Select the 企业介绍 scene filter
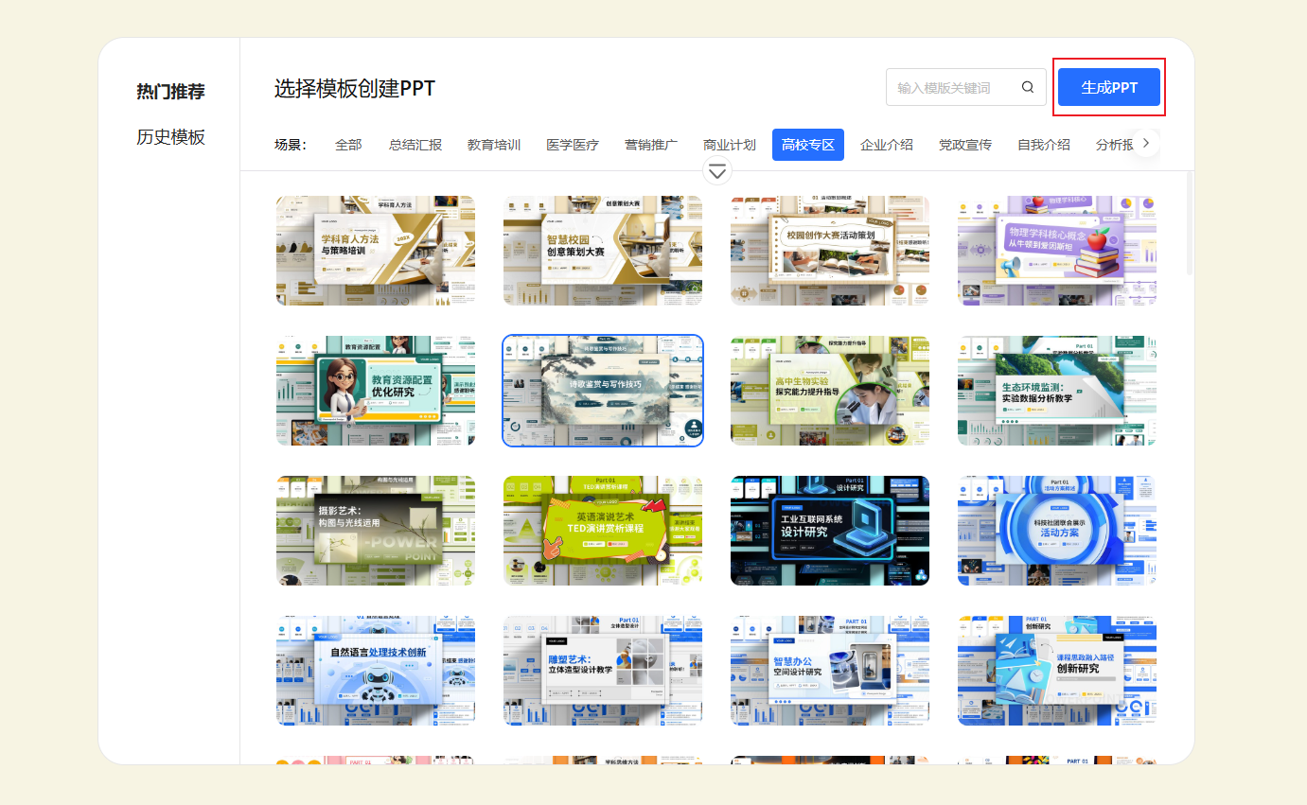1307x805 pixels. (887, 145)
